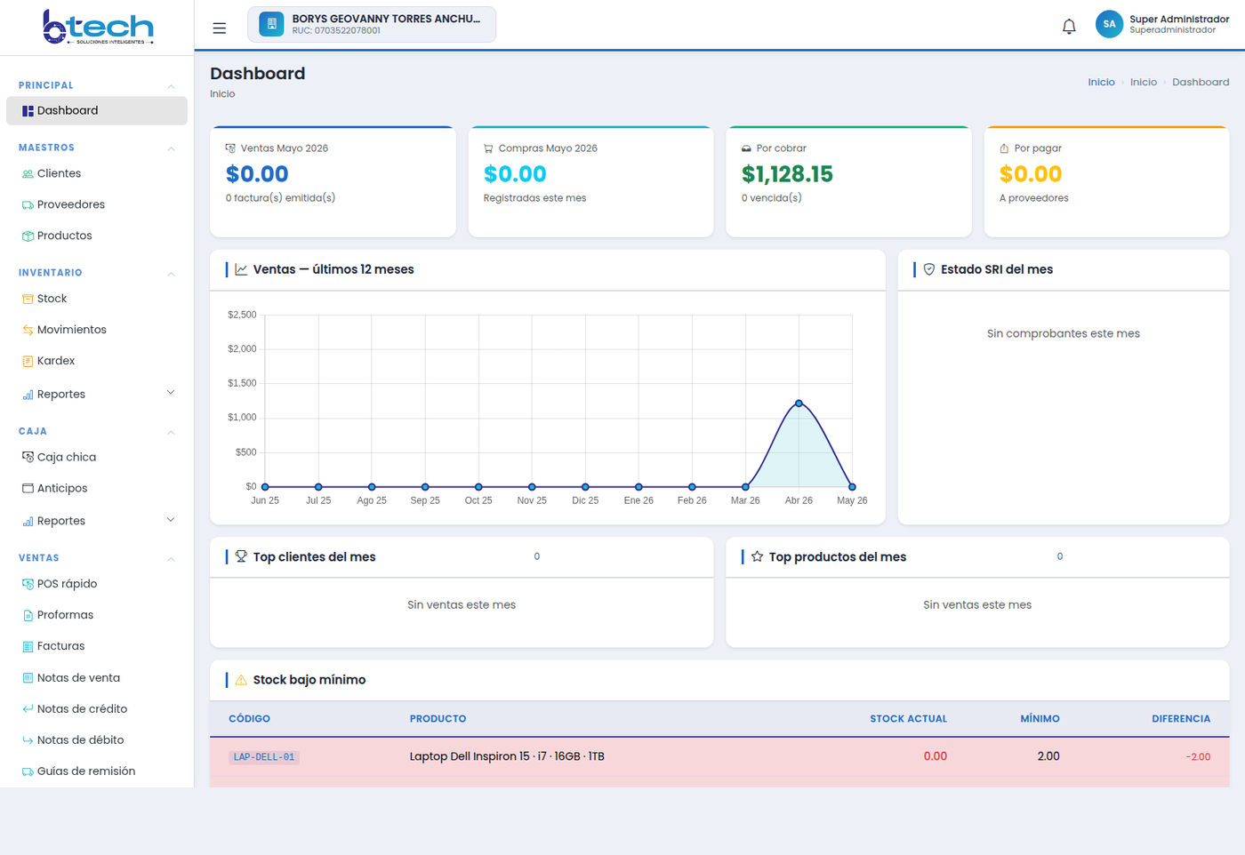This screenshot has height=855, width=1245.
Task: Click the MÍNIMO column header
Action: click(x=1040, y=719)
